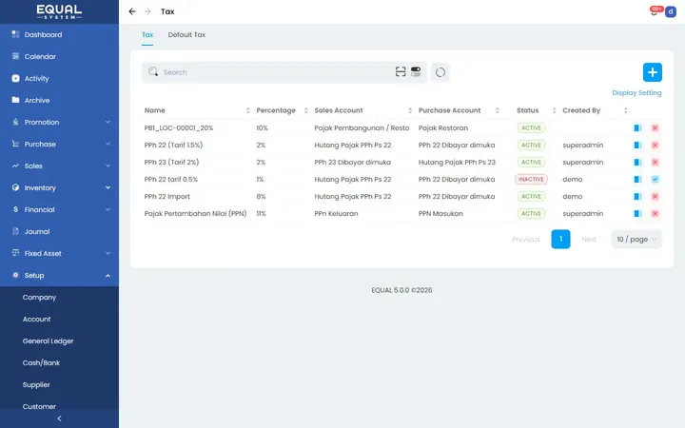Click 'Pajak Restoran' purchase account cell
Image resolution: width=685 pixels, height=428 pixels.
[443, 128]
